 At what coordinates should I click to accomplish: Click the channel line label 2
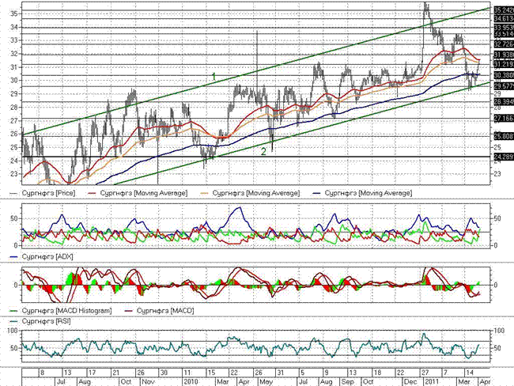263,150
